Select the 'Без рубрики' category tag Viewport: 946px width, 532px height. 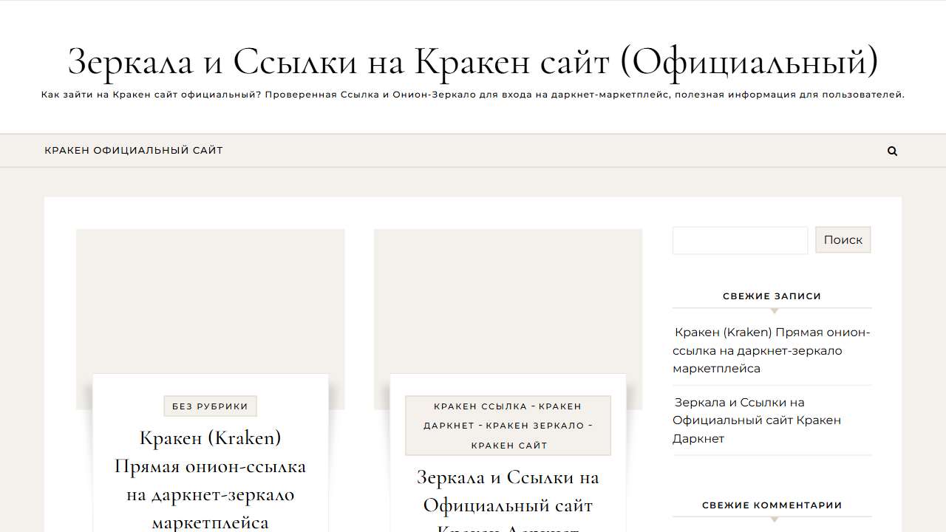211,406
